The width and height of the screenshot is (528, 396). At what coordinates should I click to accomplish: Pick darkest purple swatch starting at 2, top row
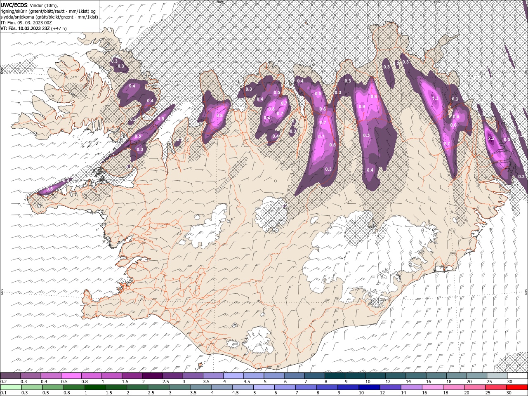click(152, 376)
